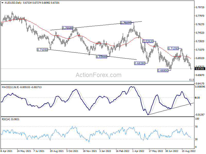Click the 17 May 2022 date label
The height and width of the screenshot is (154, 206).
coord(156,151)
